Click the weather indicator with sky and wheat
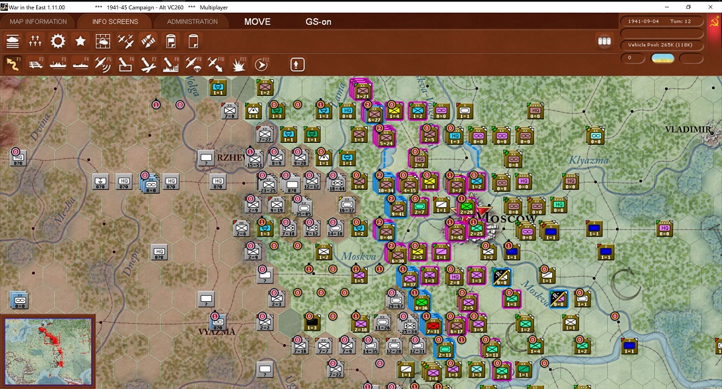Viewport: 722px width, 389px height. coord(662,58)
